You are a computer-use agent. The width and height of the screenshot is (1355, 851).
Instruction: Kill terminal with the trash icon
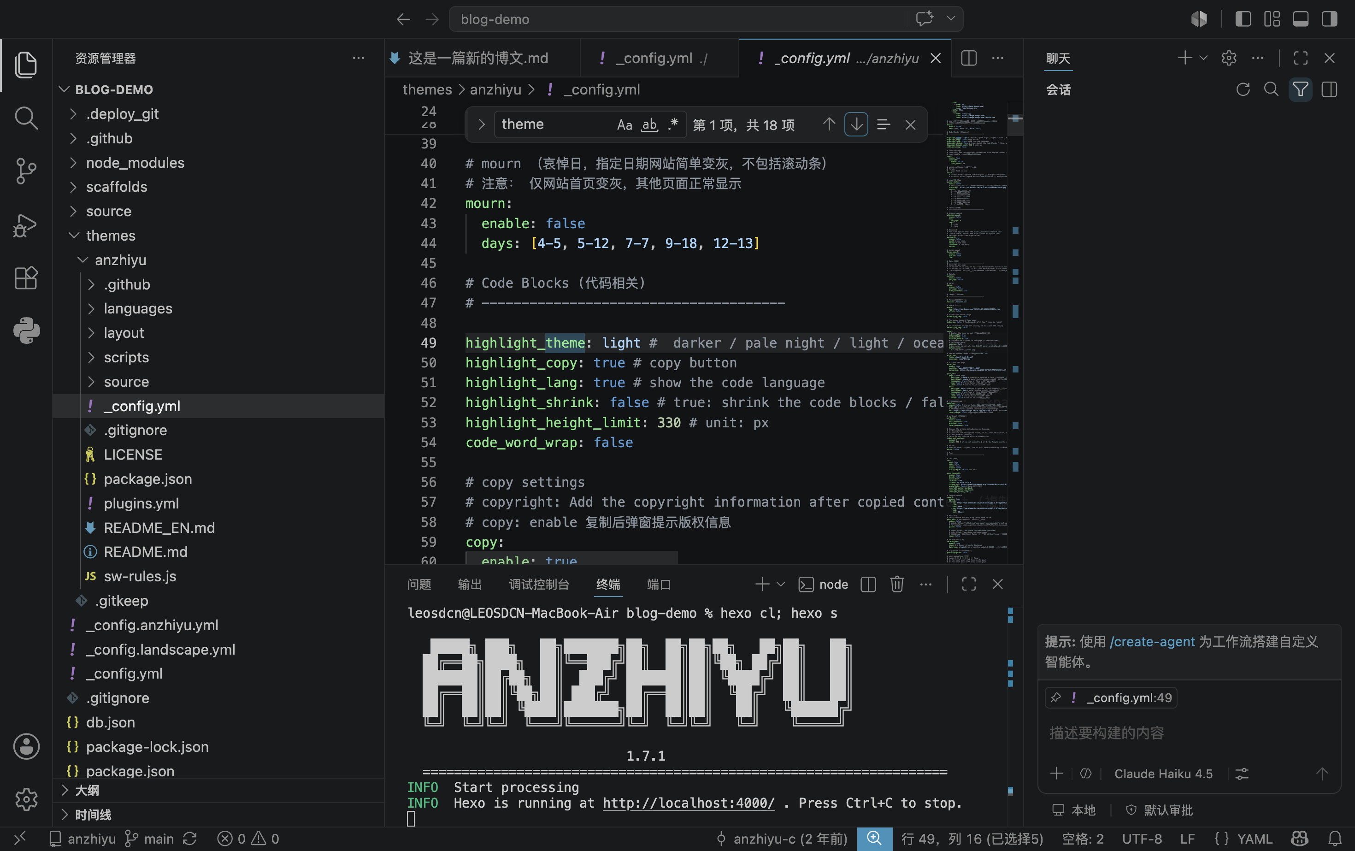[x=897, y=584]
